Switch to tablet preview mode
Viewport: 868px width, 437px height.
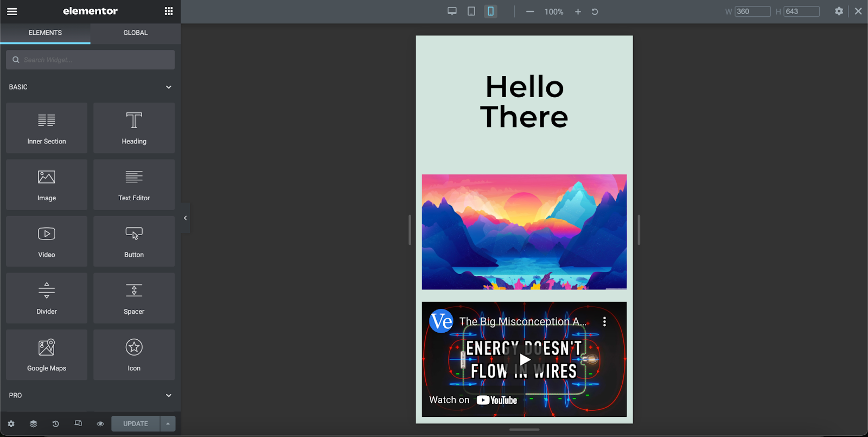click(x=471, y=11)
